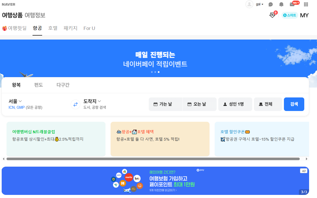Select first banner carousel dot
This screenshot has height=198, width=317.
152,72
